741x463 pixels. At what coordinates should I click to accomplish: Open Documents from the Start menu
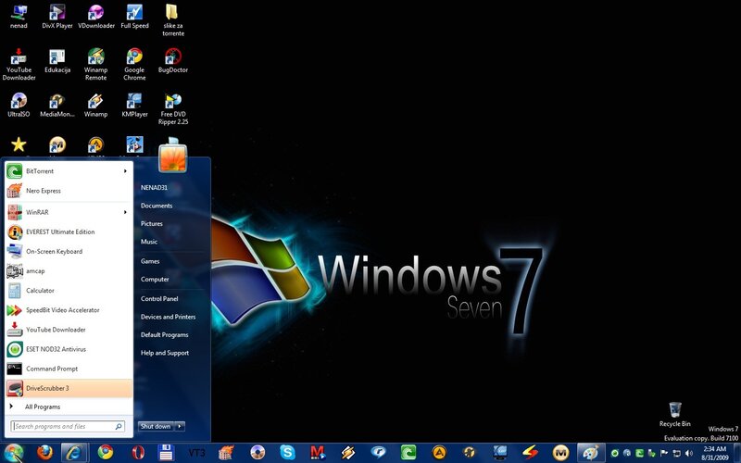pos(157,206)
